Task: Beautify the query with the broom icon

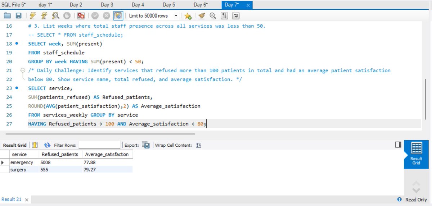Action: (201, 16)
